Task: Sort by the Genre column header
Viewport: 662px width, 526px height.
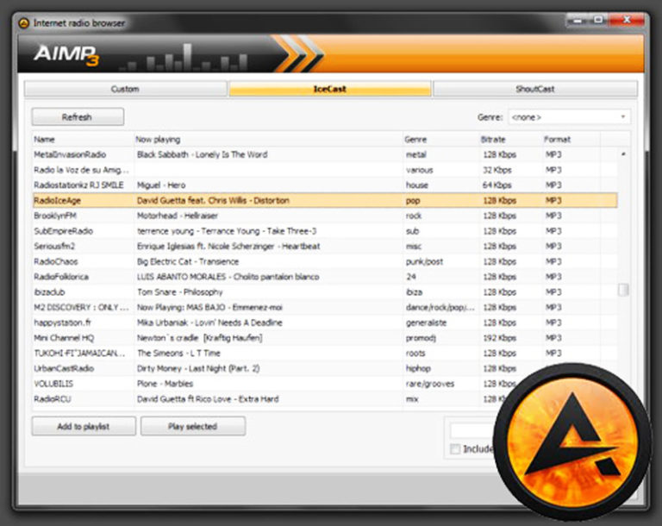Action: [440, 140]
